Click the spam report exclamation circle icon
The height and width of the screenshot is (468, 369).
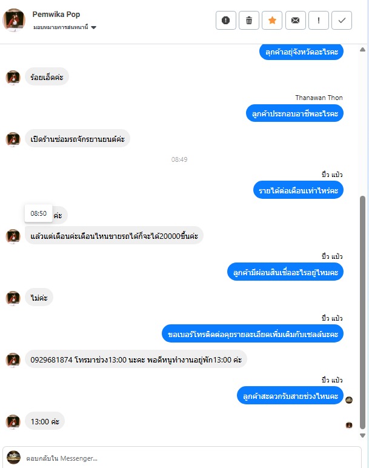click(x=226, y=20)
